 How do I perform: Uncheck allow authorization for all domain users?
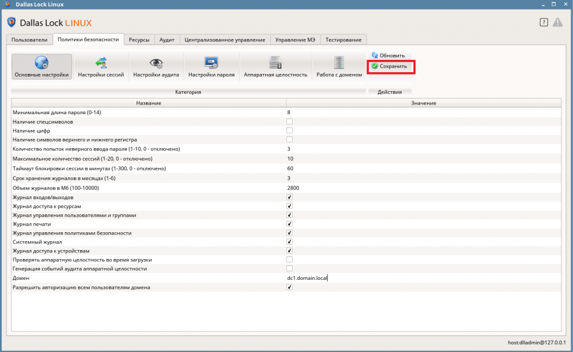click(x=289, y=287)
